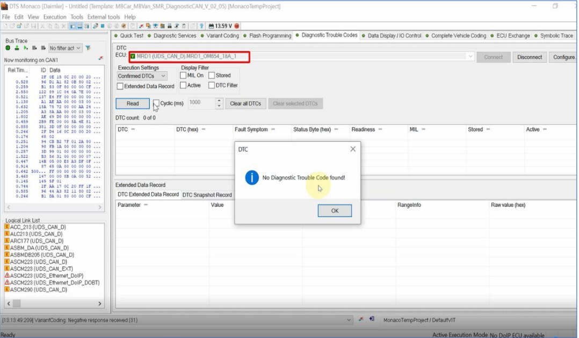The height and width of the screenshot is (338, 579).
Task: Close the DTC dialog with the X icon
Action: (x=353, y=149)
